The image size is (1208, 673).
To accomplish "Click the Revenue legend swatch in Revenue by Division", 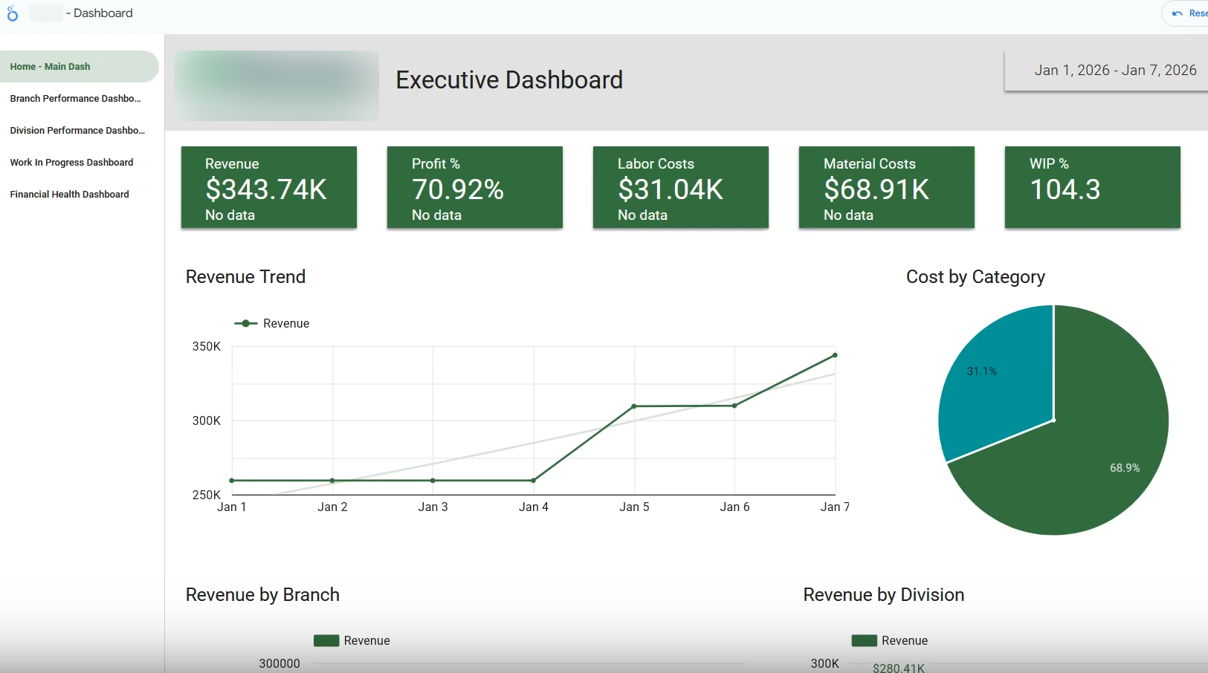I will 864,641.
